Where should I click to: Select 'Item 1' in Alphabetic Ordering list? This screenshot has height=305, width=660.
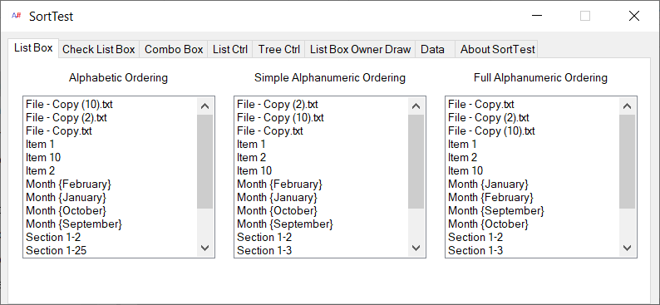click(x=111, y=145)
